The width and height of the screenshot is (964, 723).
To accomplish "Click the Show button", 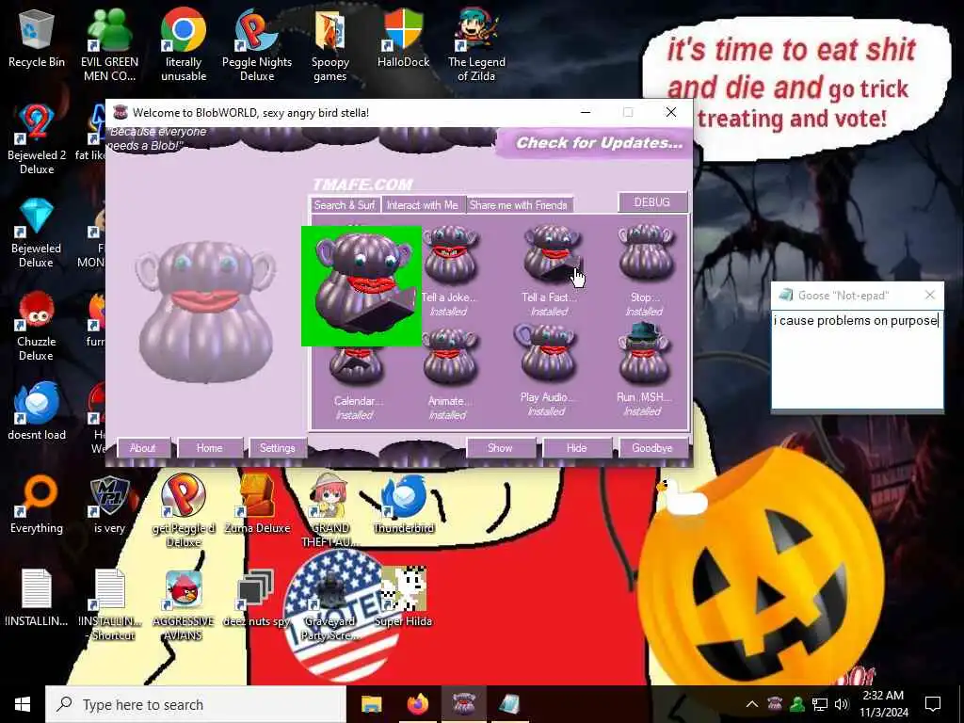I will pyautogui.click(x=500, y=448).
